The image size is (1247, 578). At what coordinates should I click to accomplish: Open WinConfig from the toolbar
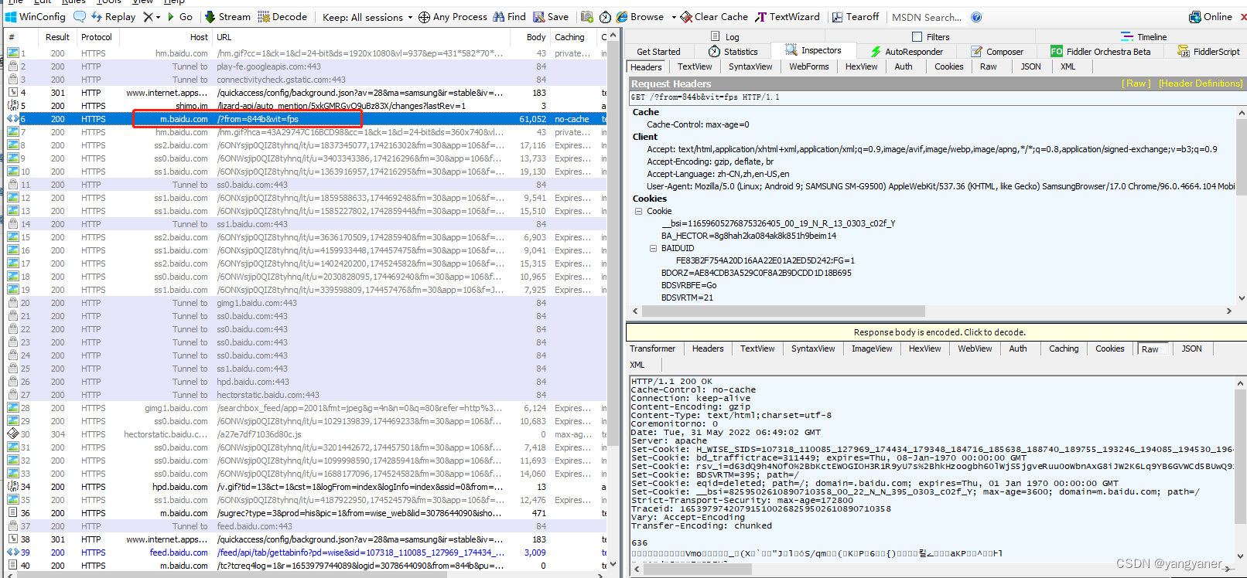36,16
